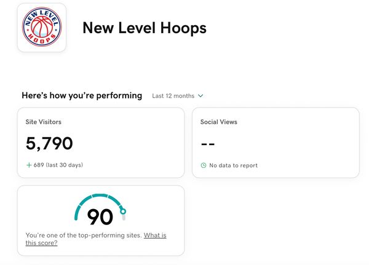The height and width of the screenshot is (265, 369).
Task: Click the gauge end-point circle marker
Action: tap(123, 212)
